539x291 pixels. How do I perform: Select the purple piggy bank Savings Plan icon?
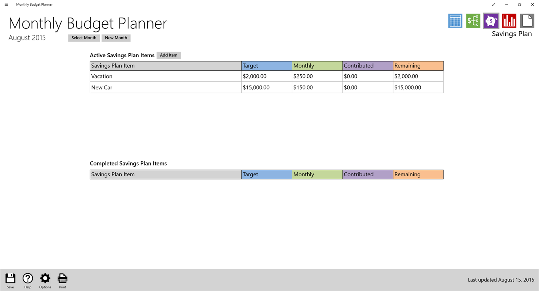click(491, 21)
